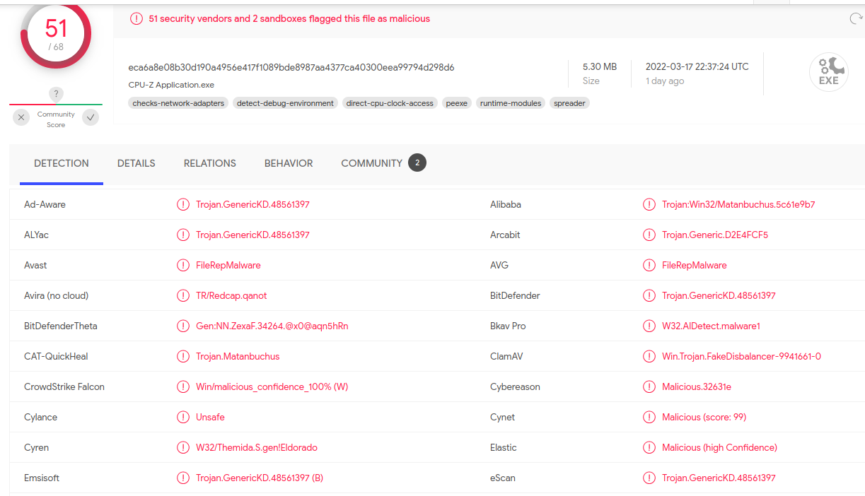Click the runtime-modules tag

pyautogui.click(x=511, y=103)
